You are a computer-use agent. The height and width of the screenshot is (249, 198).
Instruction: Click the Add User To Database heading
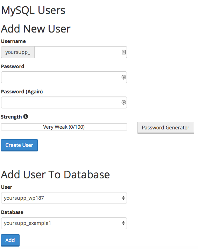point(56,175)
